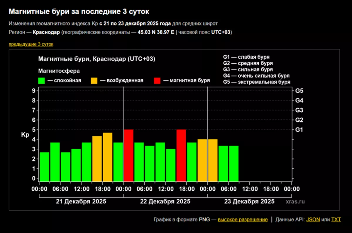Click the G1 label on right axis
This screenshot has width=352, height=233.
coord(299,130)
